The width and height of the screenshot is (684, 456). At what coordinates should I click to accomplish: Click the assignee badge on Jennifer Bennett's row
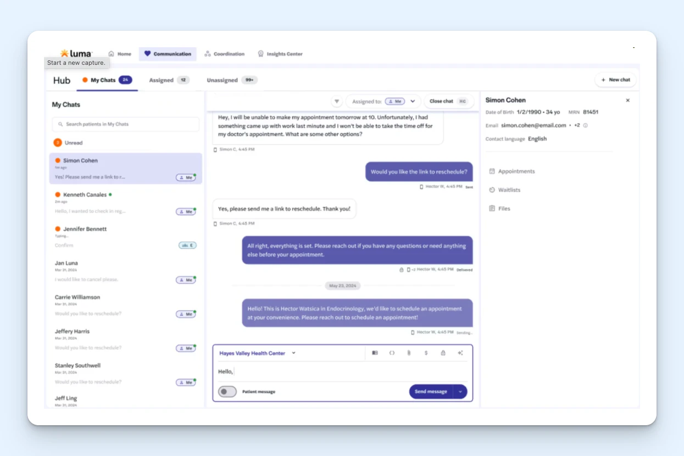coord(187,246)
